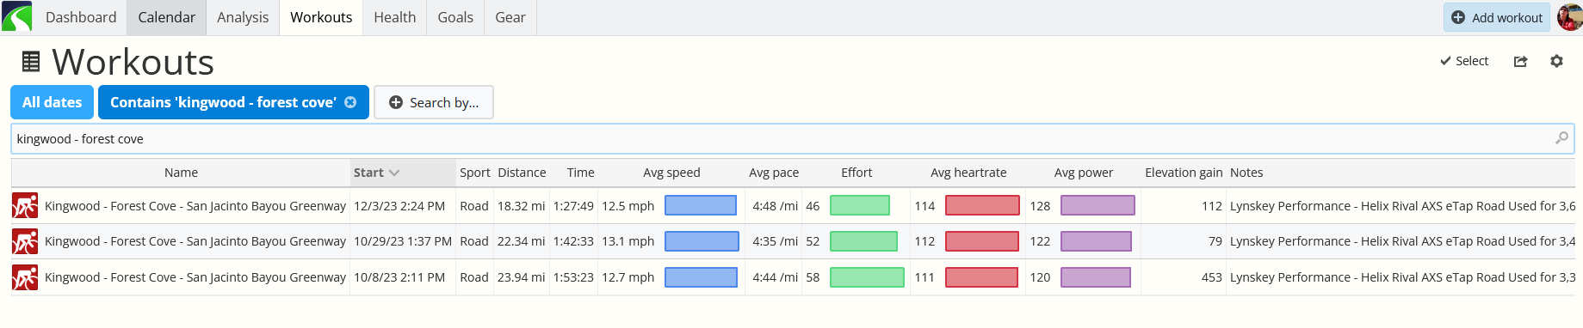1583x328 pixels.
Task: Click cycling icon of 10/8/23 workout
Action: click(x=25, y=277)
